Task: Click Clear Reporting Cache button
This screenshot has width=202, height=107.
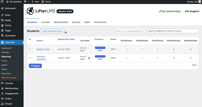Action: [53, 31]
